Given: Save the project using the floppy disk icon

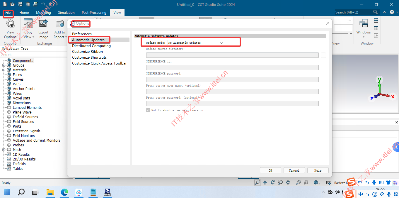Looking at the screenshot, I should point(20,4).
